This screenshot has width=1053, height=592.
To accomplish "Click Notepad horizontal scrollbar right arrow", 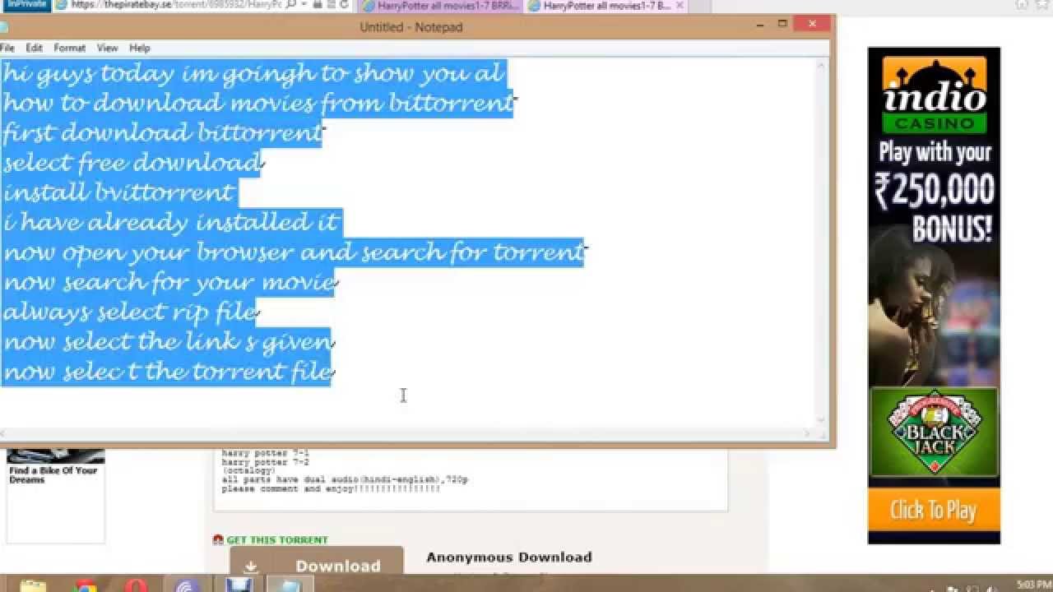I will pyautogui.click(x=808, y=434).
